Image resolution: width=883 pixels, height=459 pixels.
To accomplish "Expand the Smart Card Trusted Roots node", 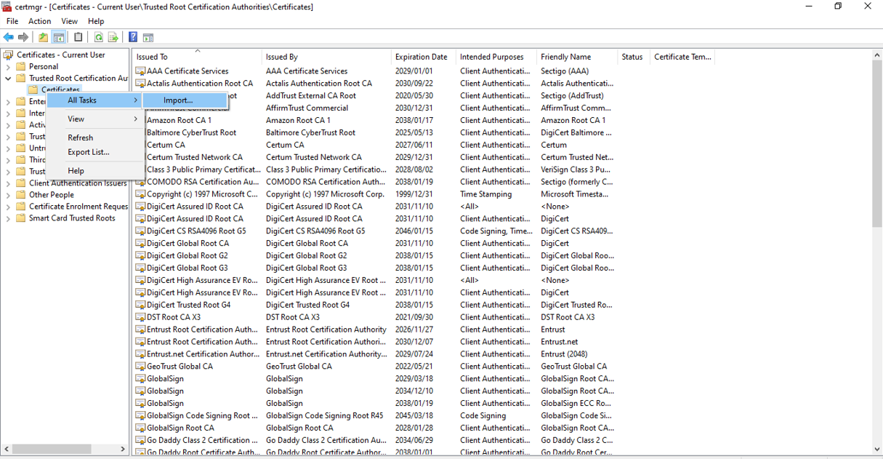I will 9,218.
